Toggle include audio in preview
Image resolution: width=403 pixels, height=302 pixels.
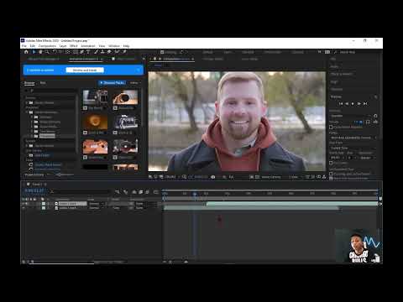pos(361,122)
